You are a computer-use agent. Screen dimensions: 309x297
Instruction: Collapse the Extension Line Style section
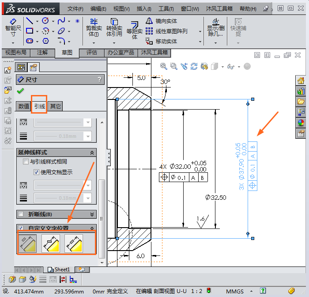tap(92, 152)
